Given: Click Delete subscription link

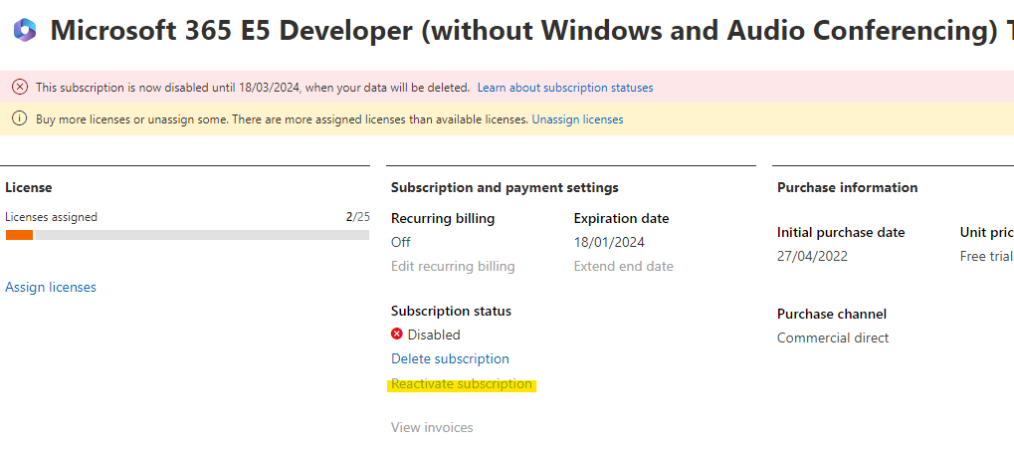Looking at the screenshot, I should tap(450, 358).
